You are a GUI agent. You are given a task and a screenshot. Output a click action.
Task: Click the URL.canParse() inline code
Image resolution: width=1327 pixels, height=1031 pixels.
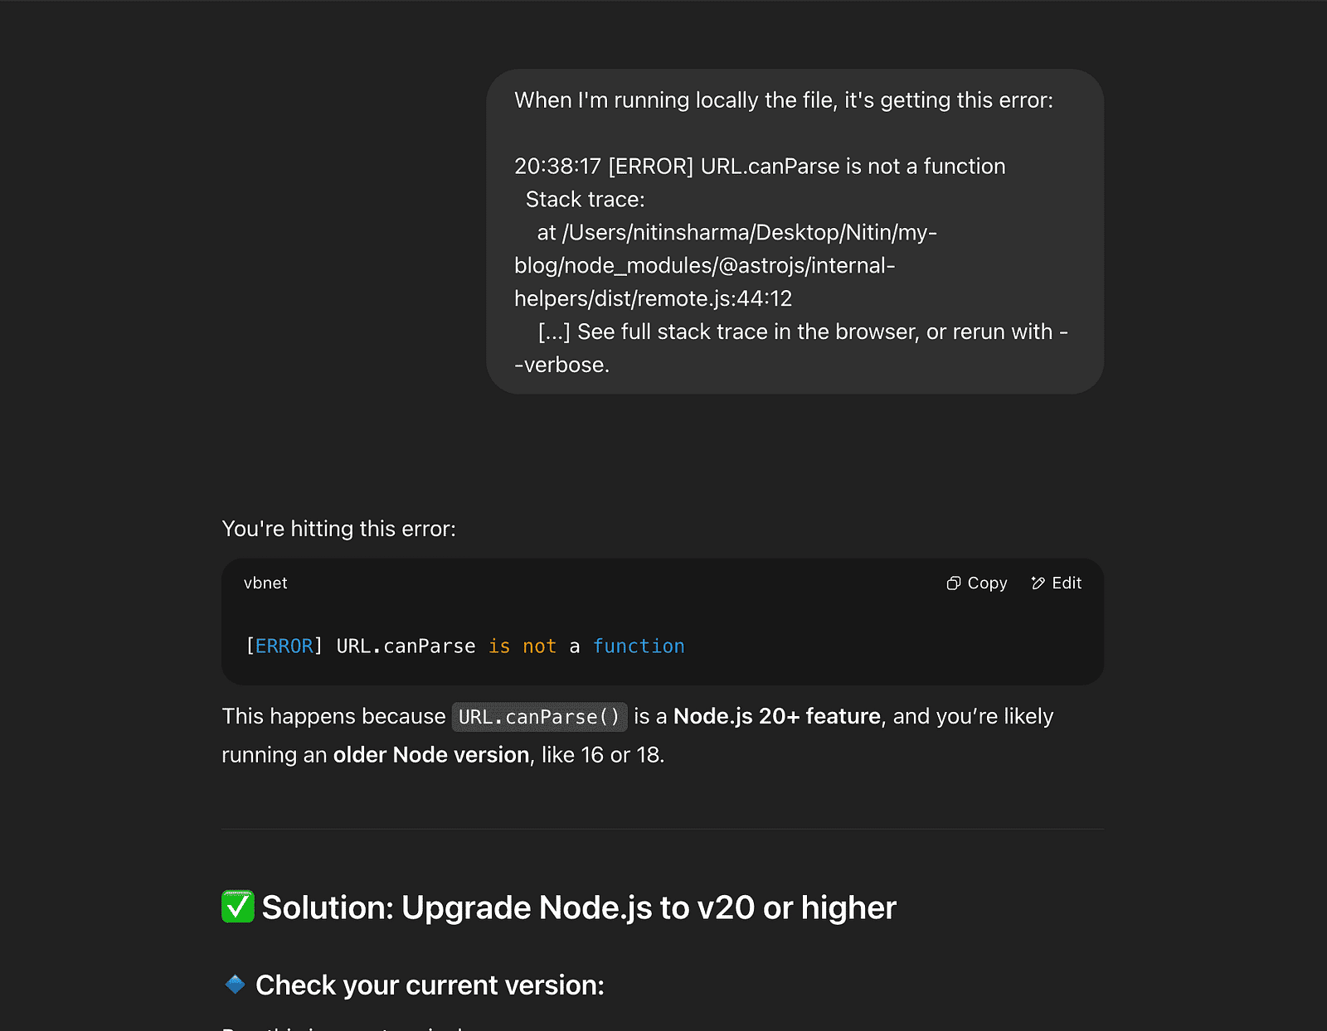point(539,717)
